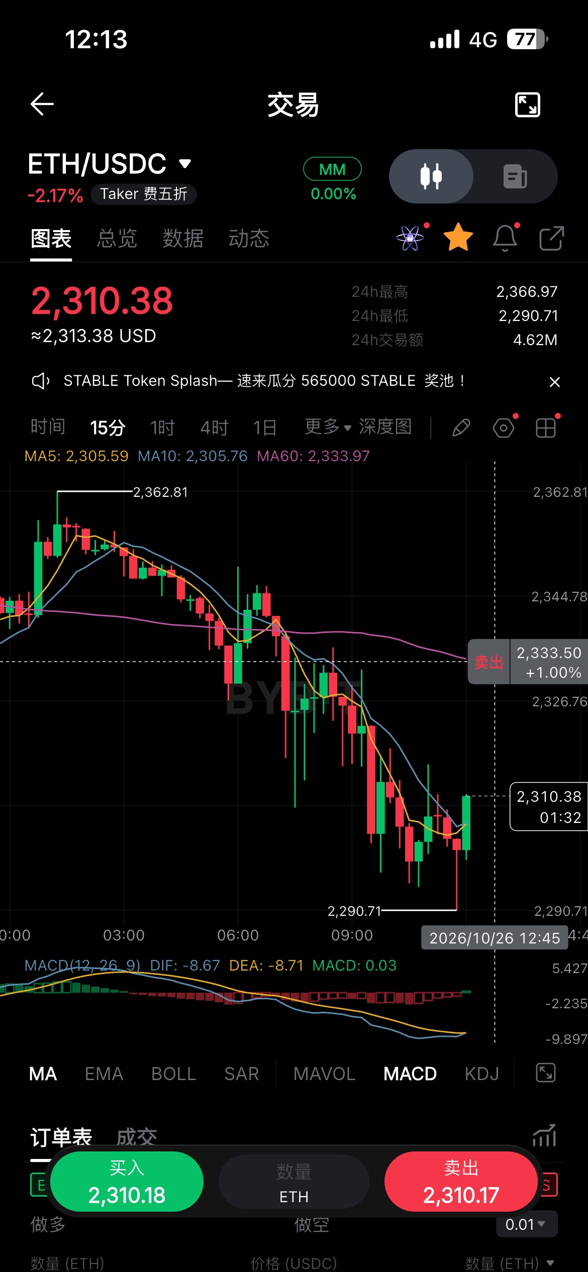Dismiss the STABLE Token Splash banner
This screenshot has height=1272, width=588.
point(554,382)
